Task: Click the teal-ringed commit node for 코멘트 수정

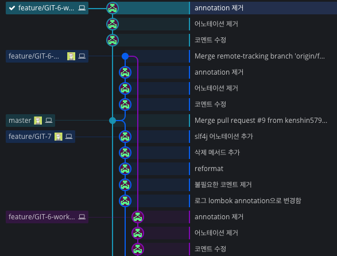Action: coord(113,40)
